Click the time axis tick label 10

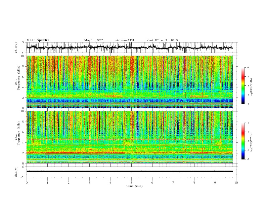(x=236, y=183)
